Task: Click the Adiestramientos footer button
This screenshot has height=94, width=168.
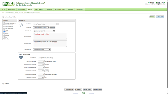Action: [97, 90]
